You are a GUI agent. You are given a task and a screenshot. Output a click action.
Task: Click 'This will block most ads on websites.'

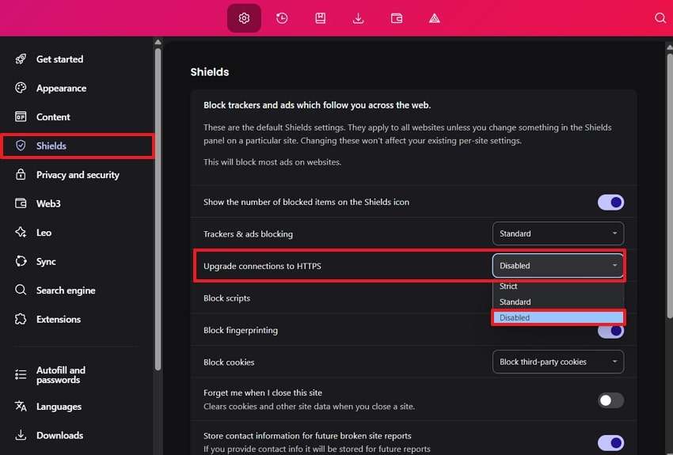coord(272,162)
